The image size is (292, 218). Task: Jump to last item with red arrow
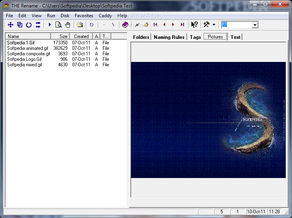pyautogui.click(x=182, y=24)
